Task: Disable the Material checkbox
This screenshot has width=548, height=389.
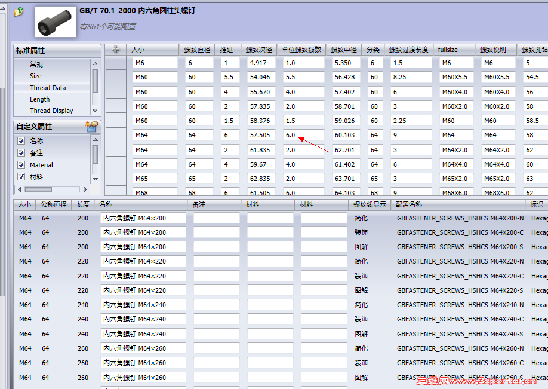Action: click(x=22, y=164)
